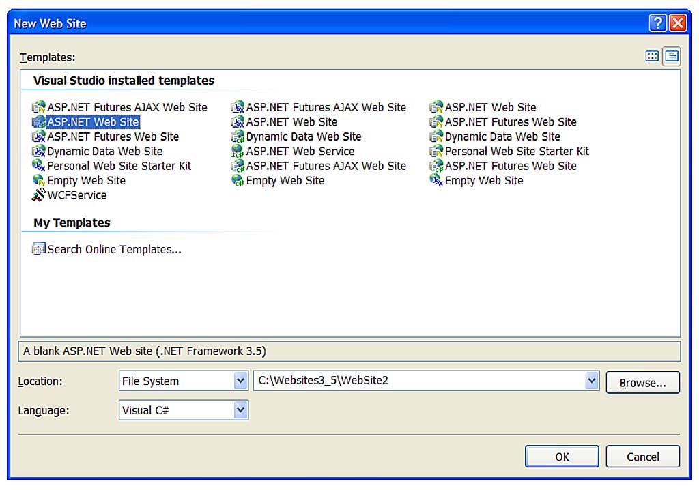Click the help question mark button
Screen dimensions: 699x490
657,23
